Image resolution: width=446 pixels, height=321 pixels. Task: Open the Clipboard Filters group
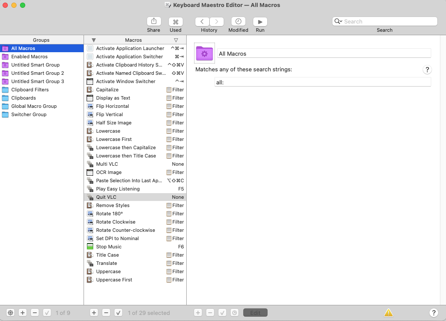pos(42,90)
